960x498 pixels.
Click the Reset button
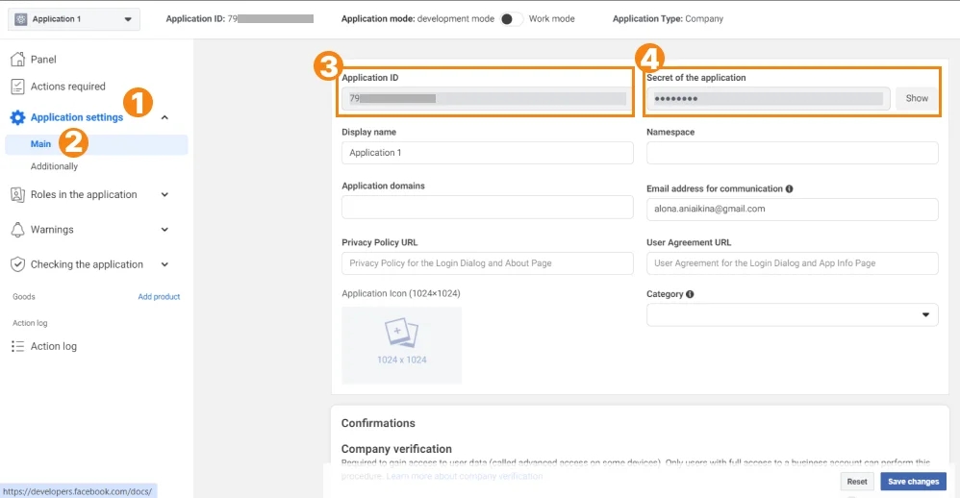[856, 482]
